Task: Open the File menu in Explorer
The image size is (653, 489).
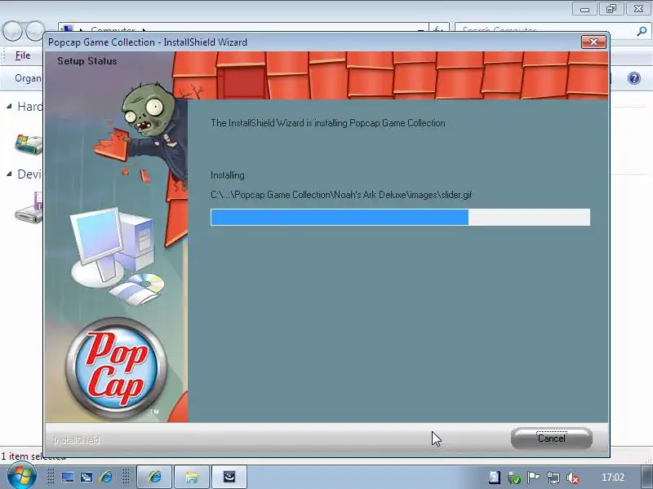Action: tap(23, 55)
